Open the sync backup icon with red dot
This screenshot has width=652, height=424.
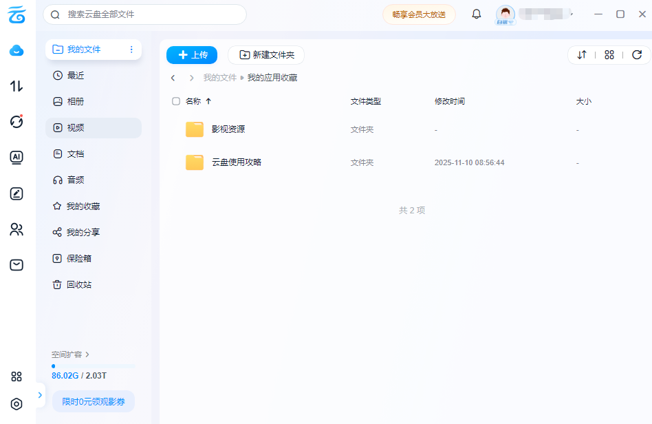(x=17, y=122)
